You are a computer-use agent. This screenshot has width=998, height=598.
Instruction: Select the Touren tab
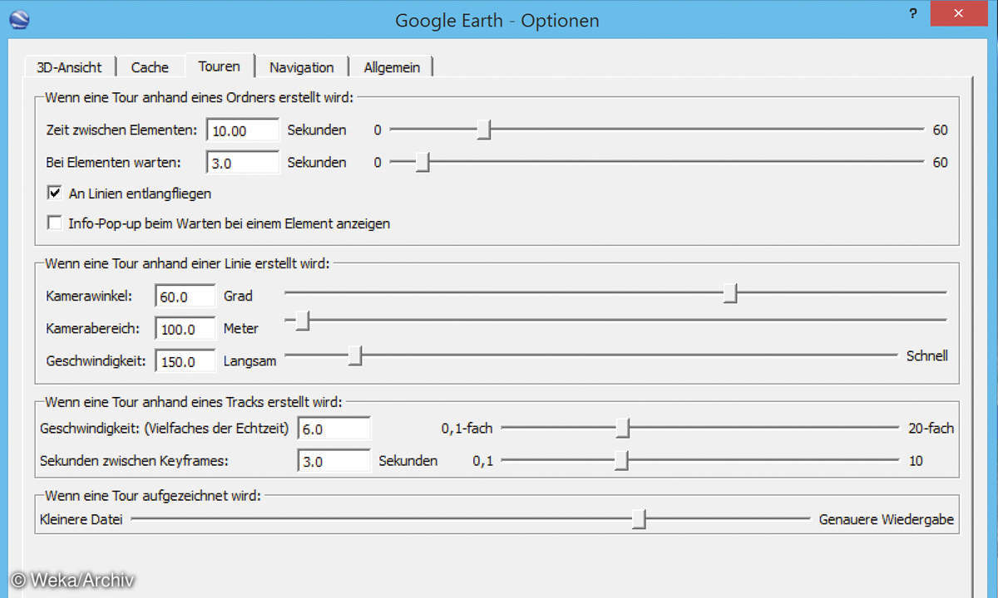220,66
